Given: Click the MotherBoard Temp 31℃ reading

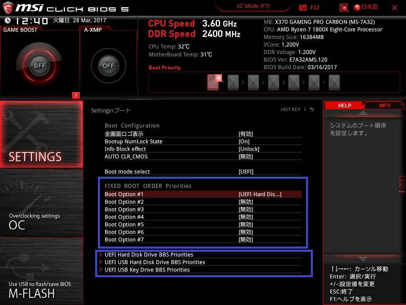Looking at the screenshot, I should click(x=180, y=54).
